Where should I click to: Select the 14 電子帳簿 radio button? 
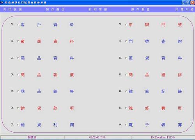click(x=126, y=125)
